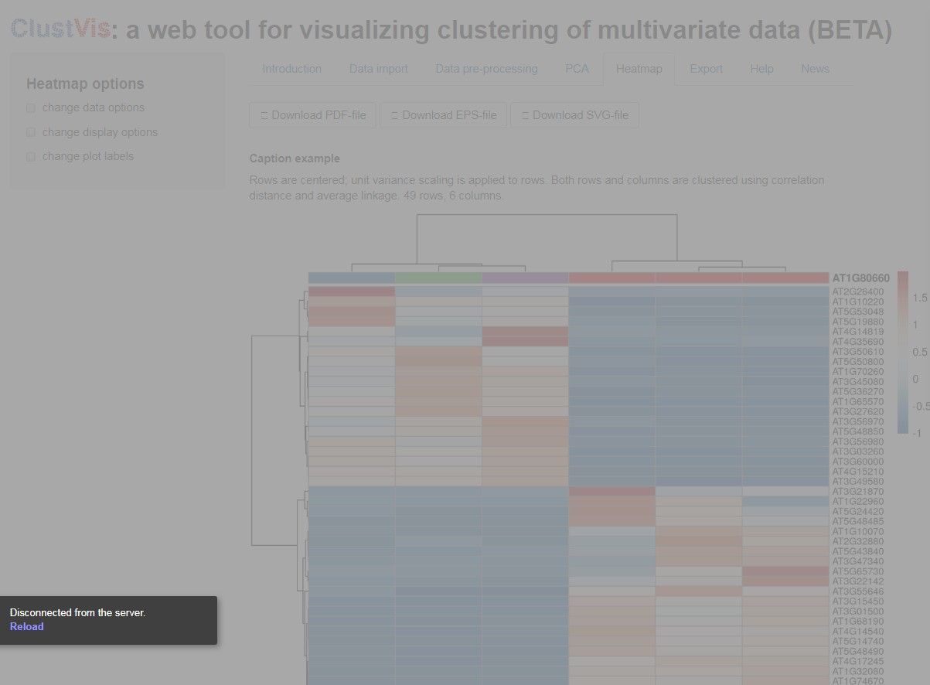Screen dimensions: 930x685
Task: Select row label AT5G24420
Action: click(857, 512)
